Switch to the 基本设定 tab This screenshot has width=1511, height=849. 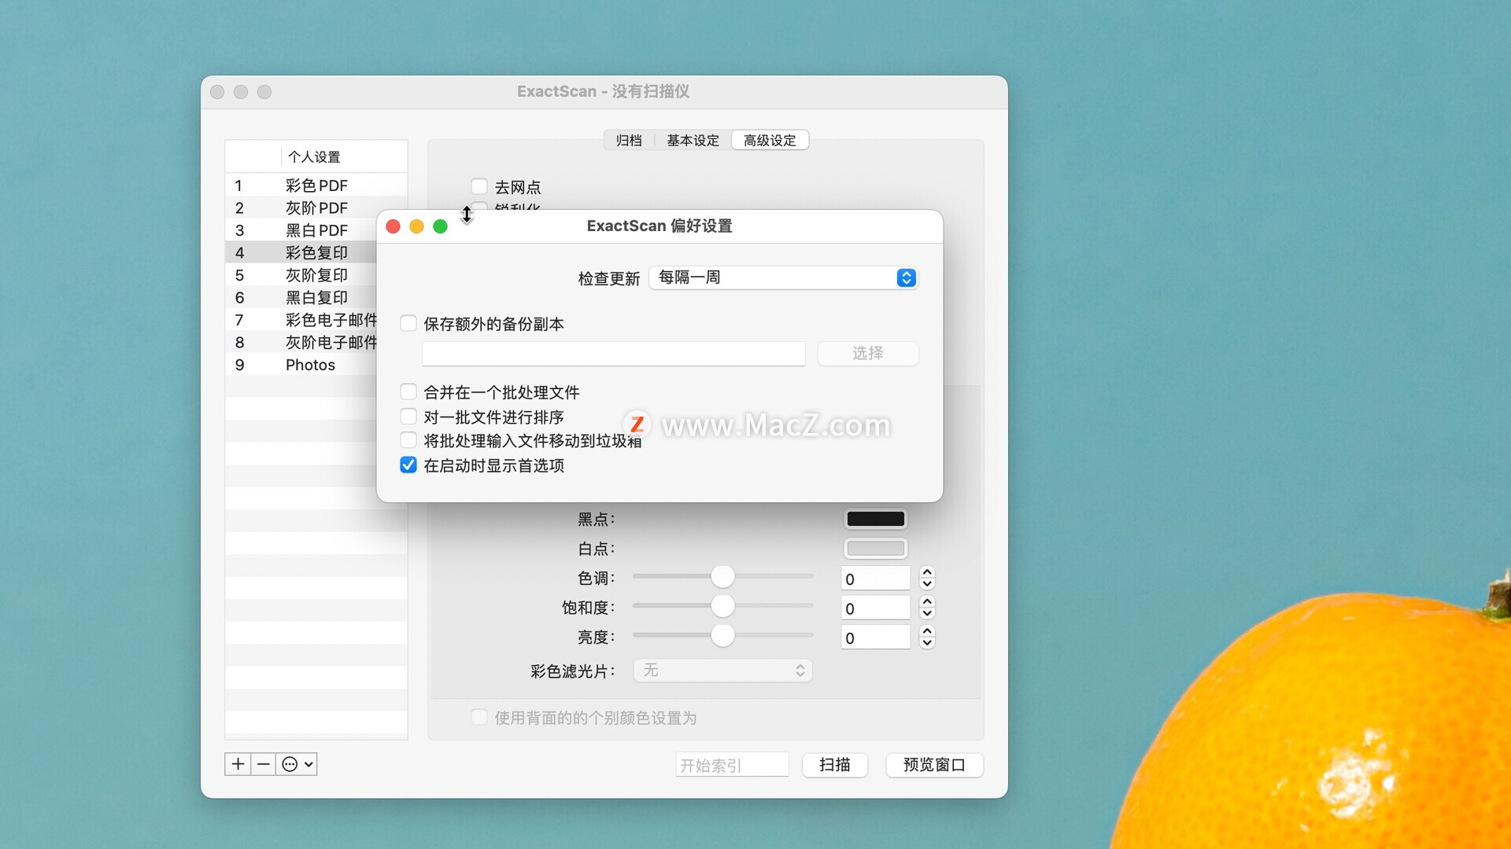[x=693, y=140]
